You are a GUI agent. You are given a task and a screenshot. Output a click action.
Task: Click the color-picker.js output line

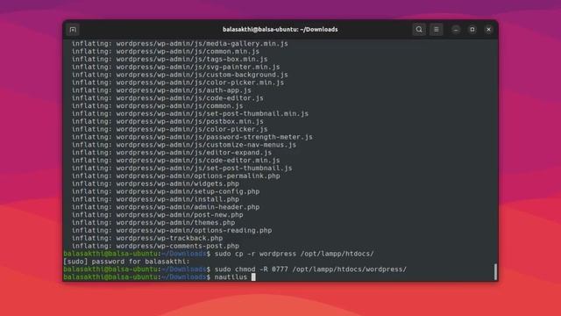(169, 129)
